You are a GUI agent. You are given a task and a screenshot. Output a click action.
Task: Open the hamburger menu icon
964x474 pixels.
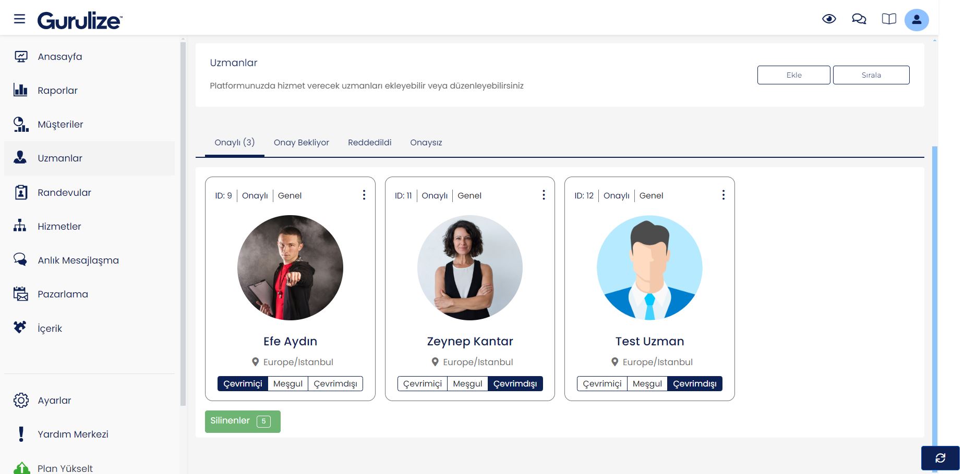[19, 19]
